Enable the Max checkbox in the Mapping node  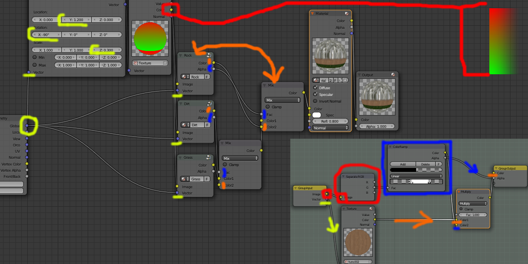(x=35, y=65)
